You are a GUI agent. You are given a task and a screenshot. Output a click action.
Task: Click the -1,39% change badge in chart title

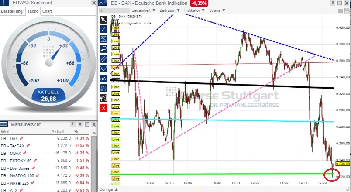(199, 3)
